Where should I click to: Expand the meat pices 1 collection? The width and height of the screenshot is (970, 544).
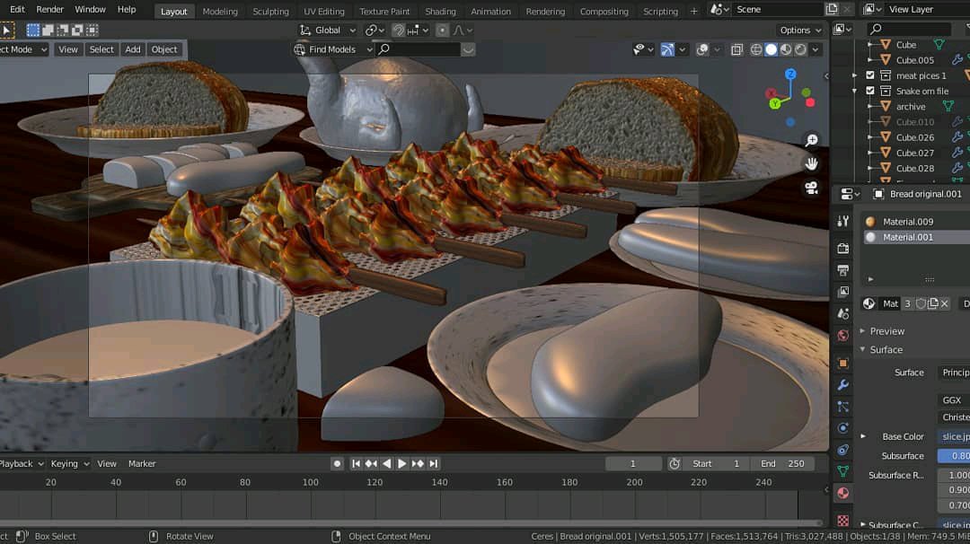tap(855, 75)
